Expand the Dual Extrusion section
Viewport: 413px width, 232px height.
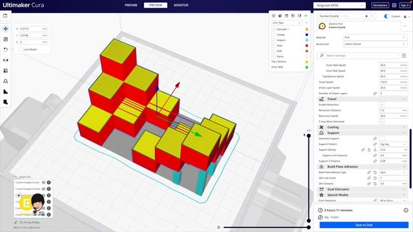(363, 189)
